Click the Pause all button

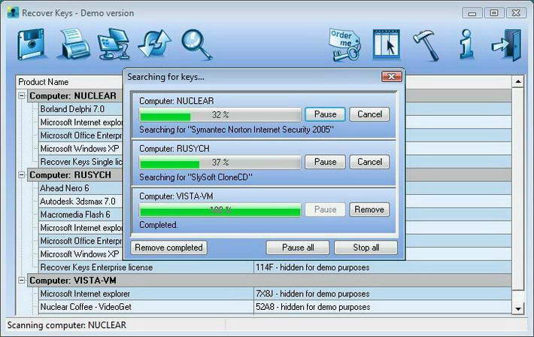(x=298, y=247)
